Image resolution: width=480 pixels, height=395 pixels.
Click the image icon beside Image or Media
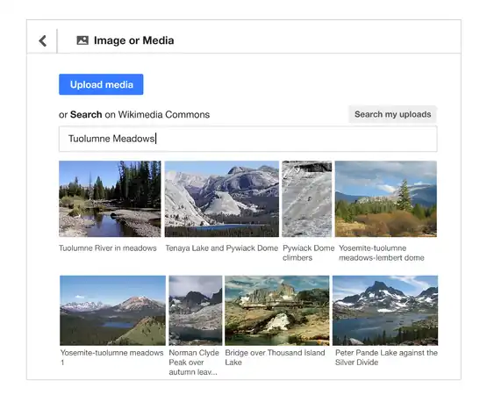coord(82,40)
